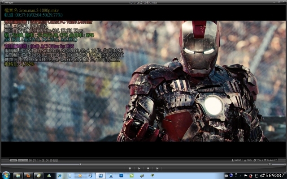Click the video playback area

pos(143,81)
